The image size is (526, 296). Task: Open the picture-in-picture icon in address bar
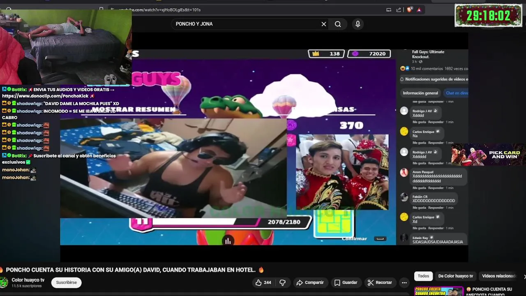tap(389, 9)
